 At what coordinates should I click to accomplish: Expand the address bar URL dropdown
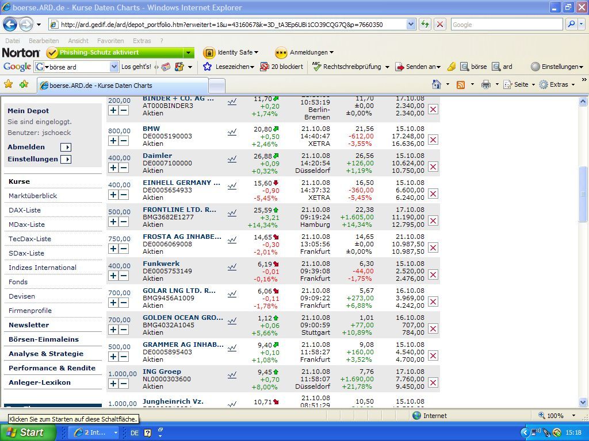(411, 25)
